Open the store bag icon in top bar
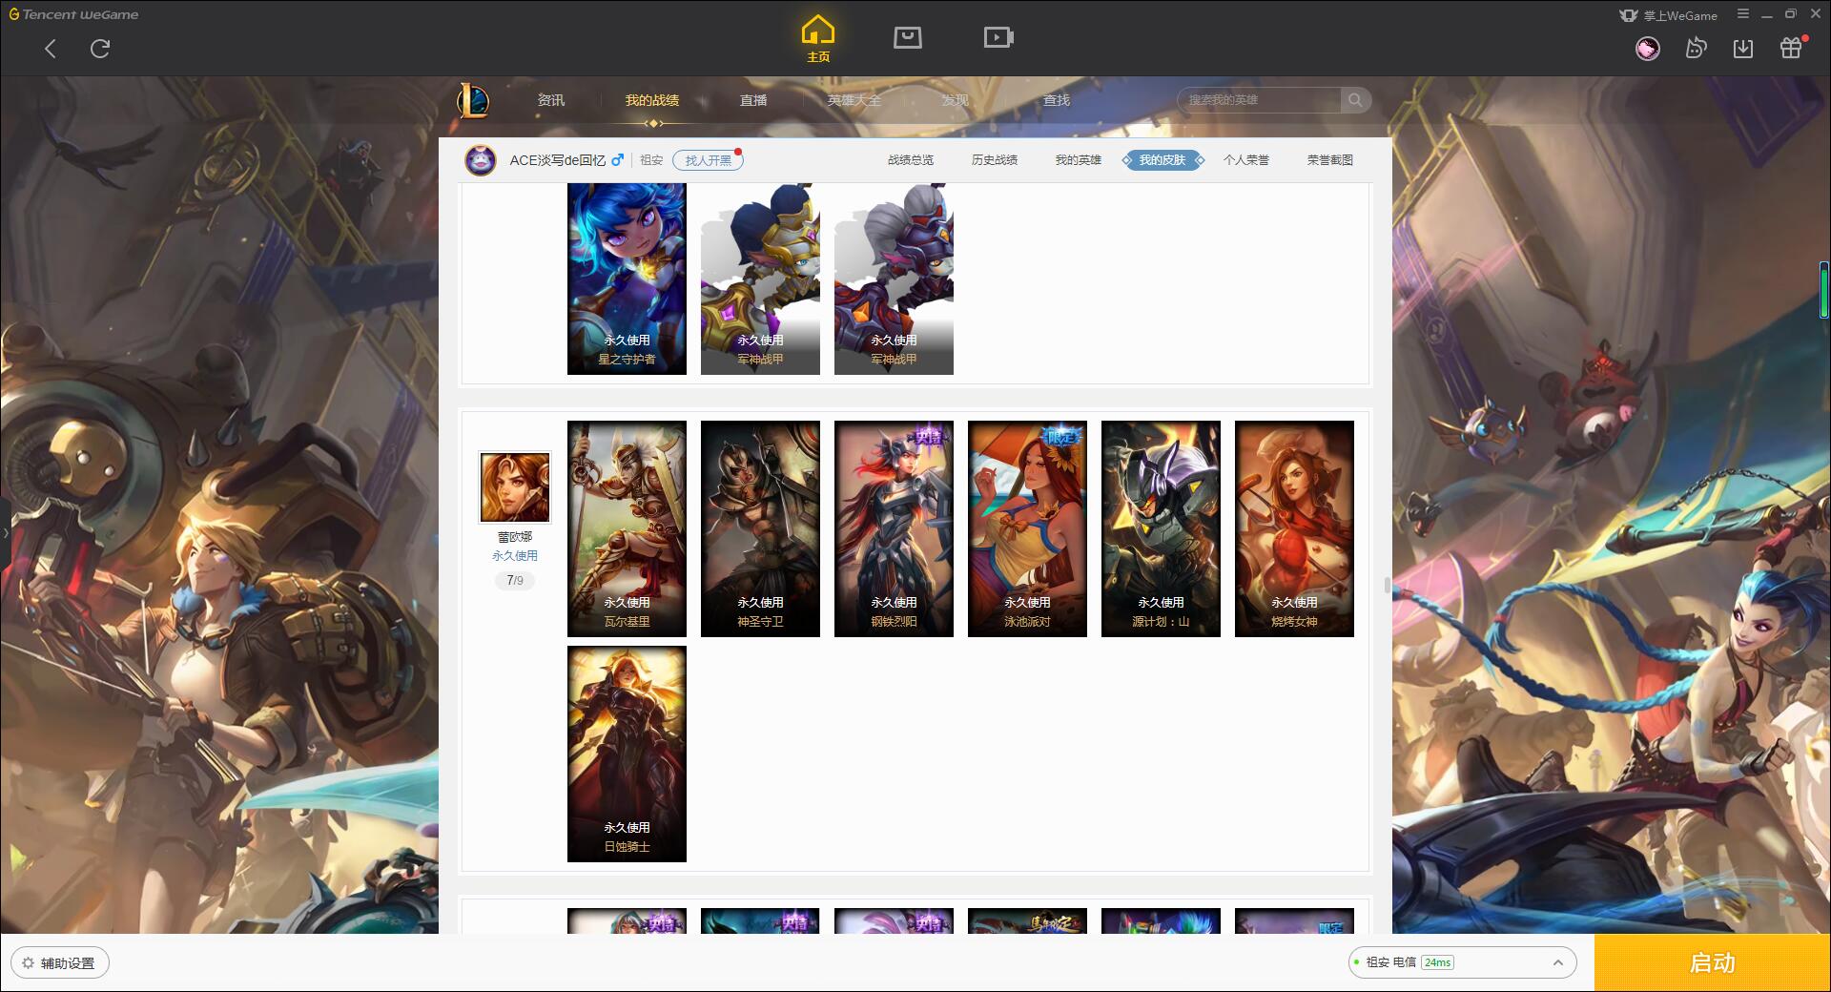 point(907,37)
